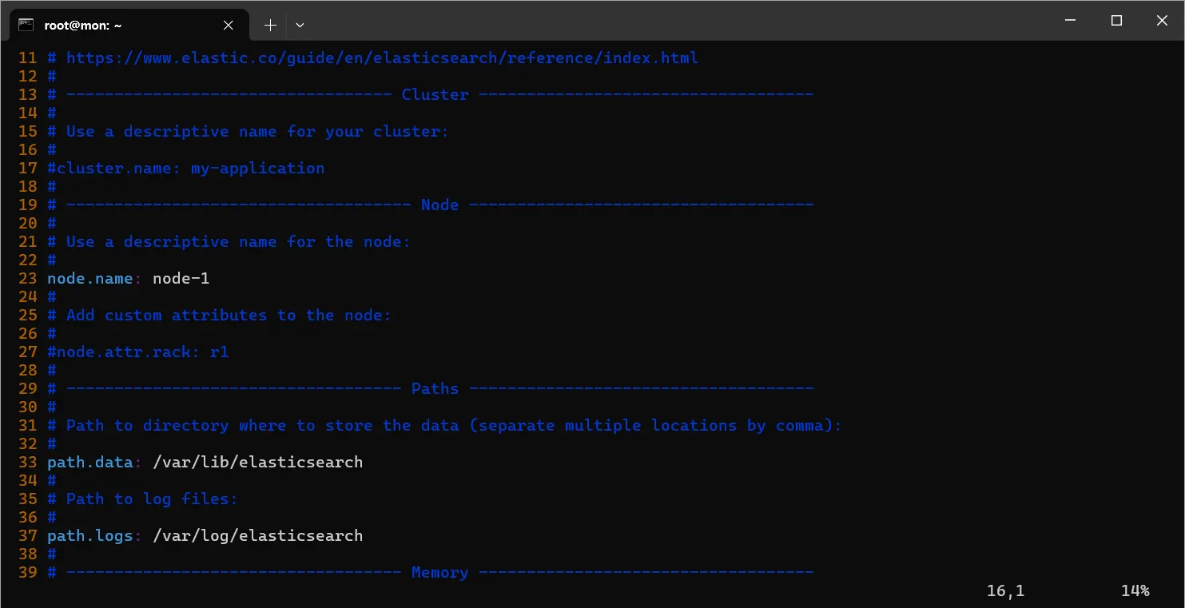Close the root@mon: ~ tab
The image size is (1185, 608).
pos(229,25)
